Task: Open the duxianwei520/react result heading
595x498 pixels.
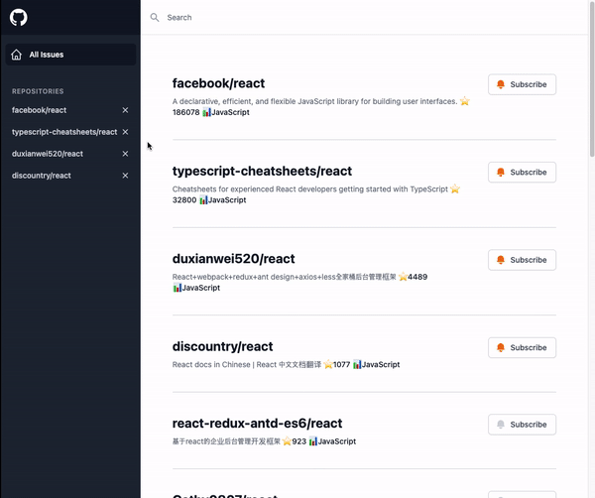Action: coord(233,259)
